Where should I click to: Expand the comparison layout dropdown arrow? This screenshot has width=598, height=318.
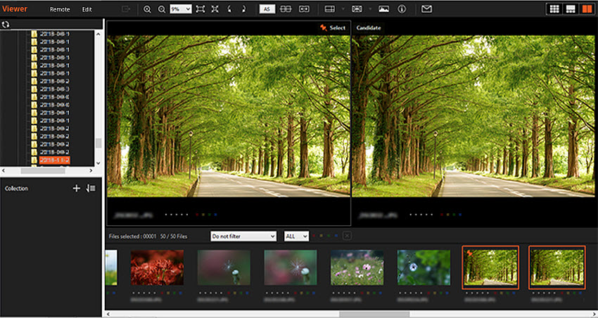point(370,9)
